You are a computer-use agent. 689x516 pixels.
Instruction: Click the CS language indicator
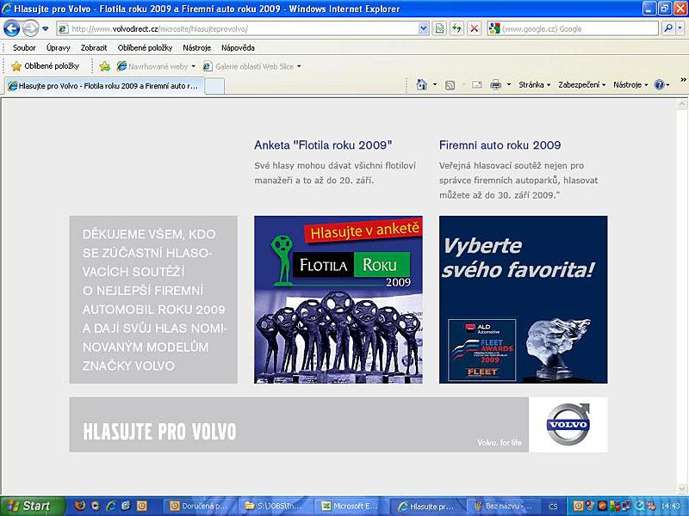tap(553, 507)
